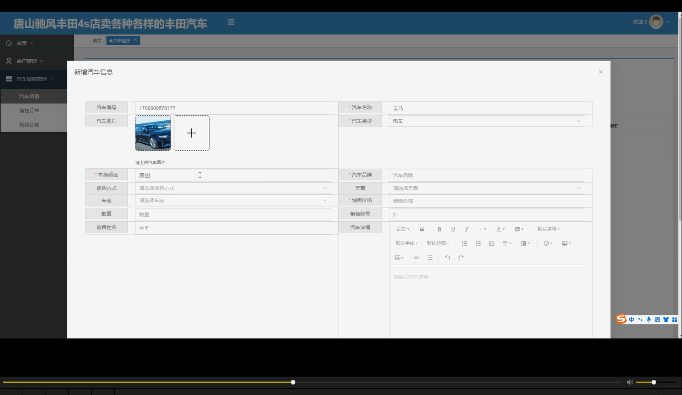Open the insert table menu

pos(399,258)
